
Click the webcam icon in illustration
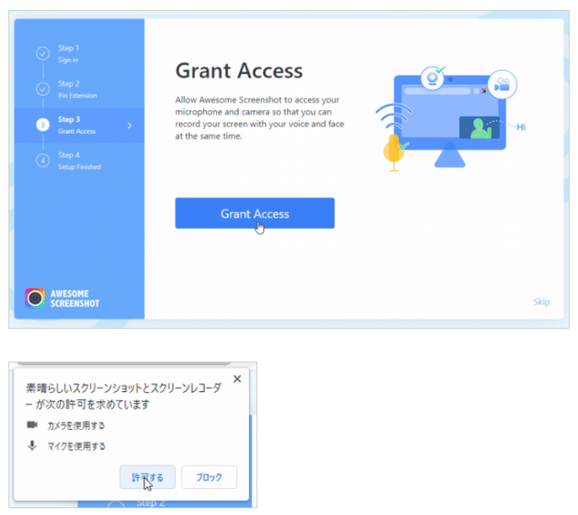(x=432, y=78)
